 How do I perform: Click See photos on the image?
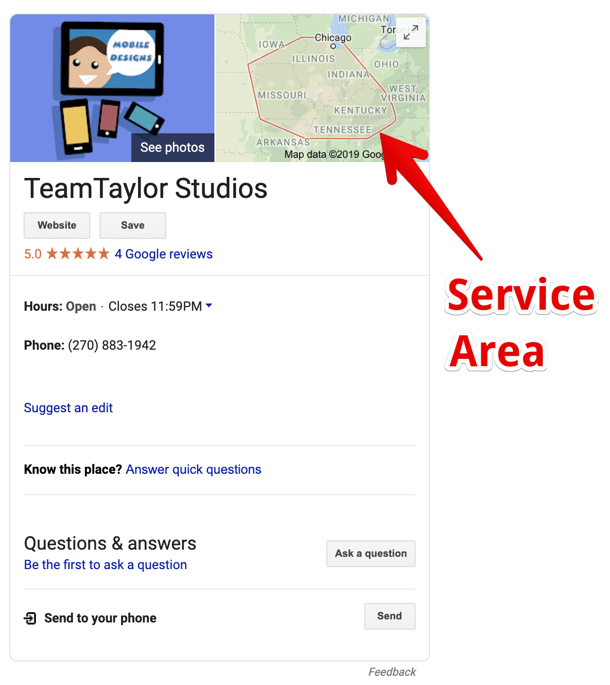(x=173, y=148)
